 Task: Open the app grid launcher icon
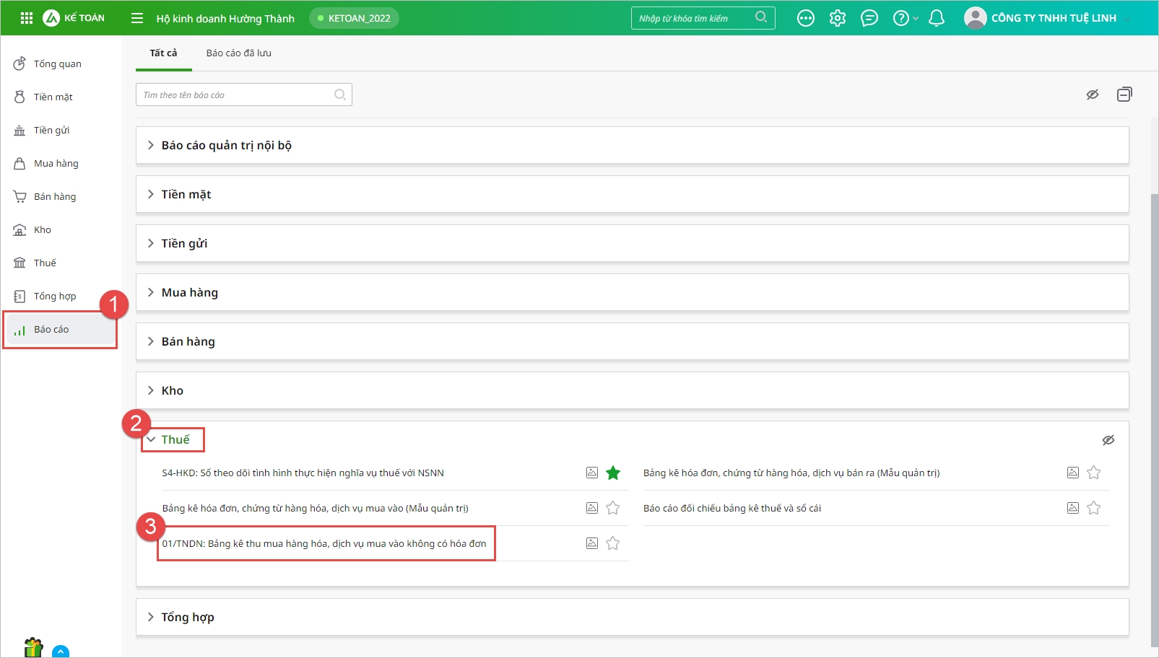pyautogui.click(x=27, y=18)
